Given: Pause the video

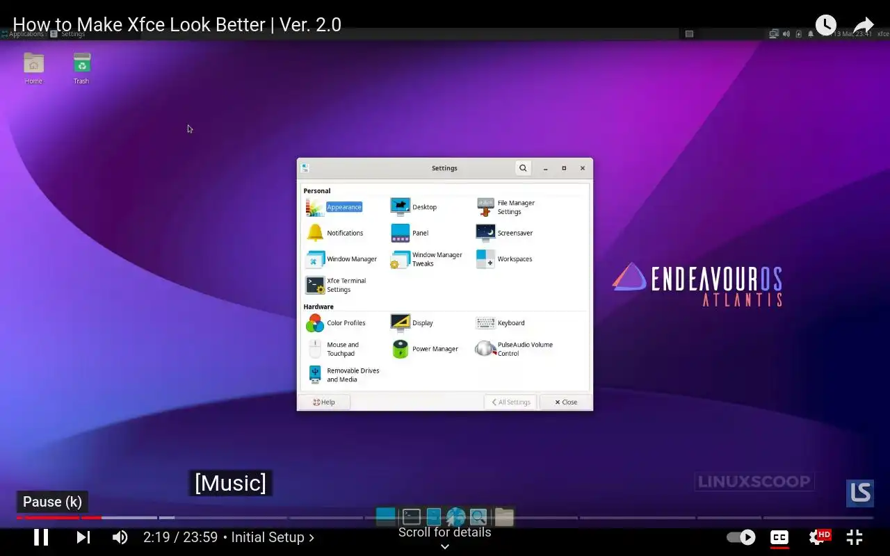Looking at the screenshot, I should point(41,537).
